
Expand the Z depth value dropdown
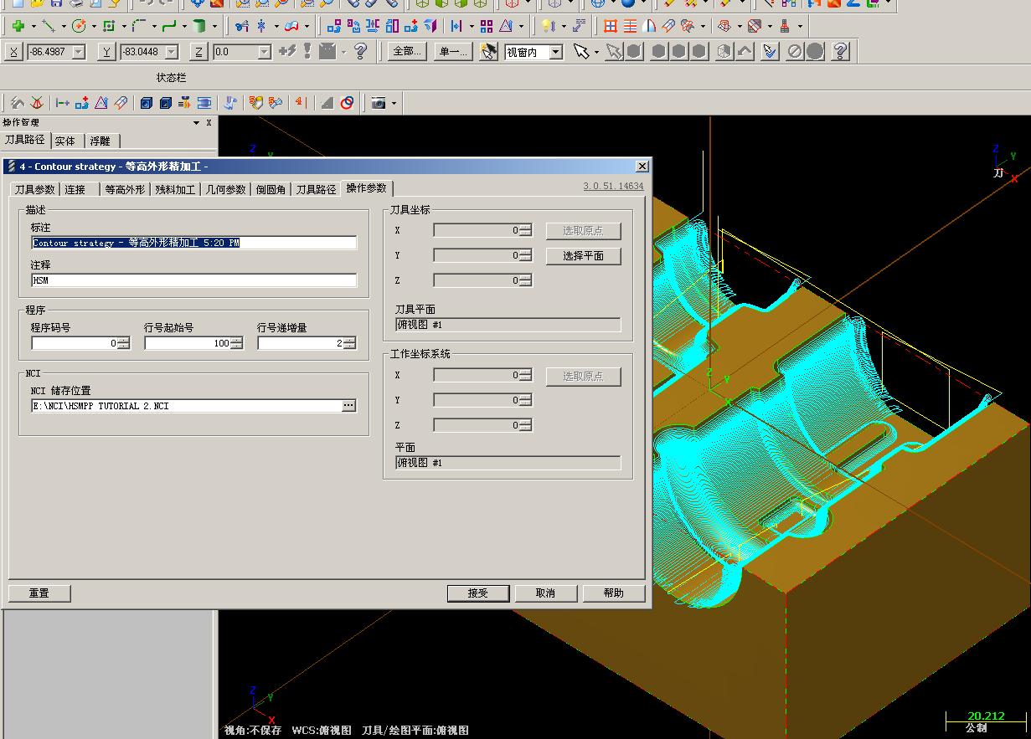[264, 52]
